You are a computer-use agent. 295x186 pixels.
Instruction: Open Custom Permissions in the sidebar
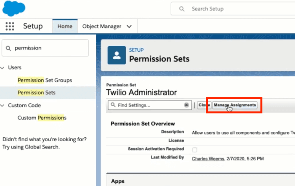[42, 118]
